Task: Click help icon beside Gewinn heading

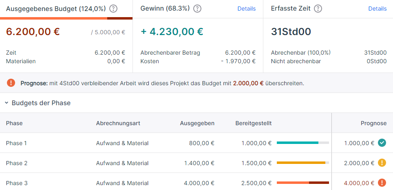Action: click(x=197, y=9)
